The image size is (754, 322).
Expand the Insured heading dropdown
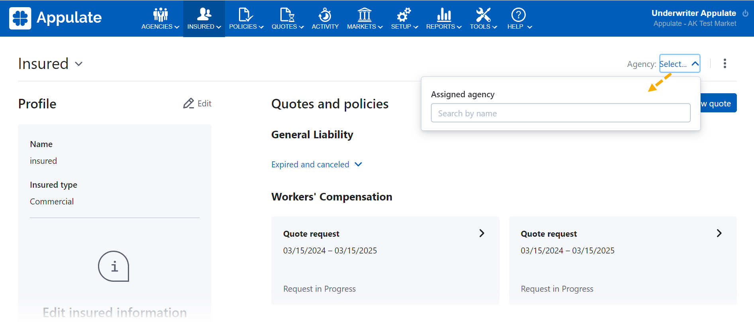(x=79, y=64)
